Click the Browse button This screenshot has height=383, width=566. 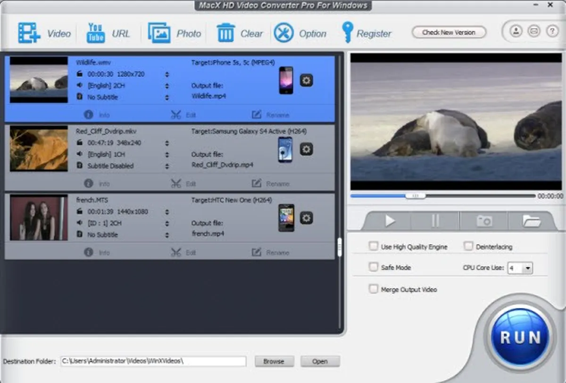(x=274, y=361)
